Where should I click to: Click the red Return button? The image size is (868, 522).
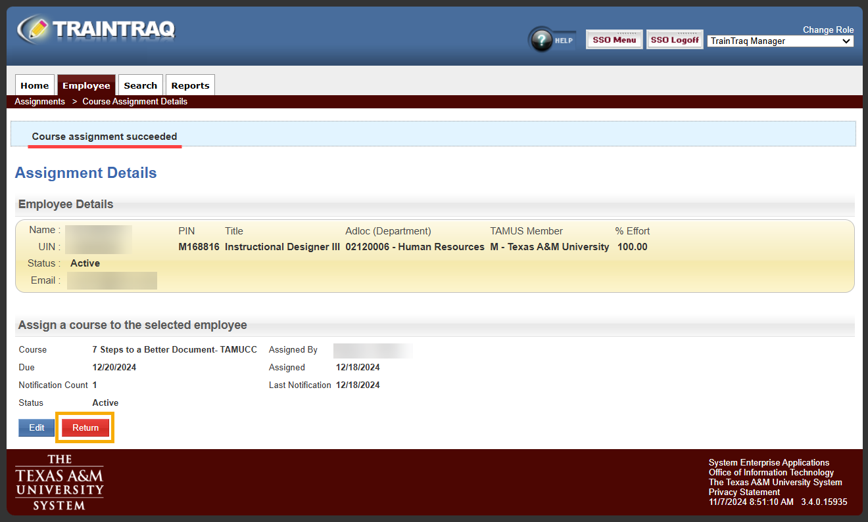point(85,427)
